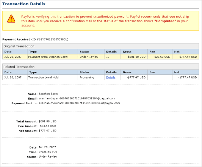The image size is (202, 167).
Task: Click Transaction Level Hold type cell
Action: (x=52, y=77)
